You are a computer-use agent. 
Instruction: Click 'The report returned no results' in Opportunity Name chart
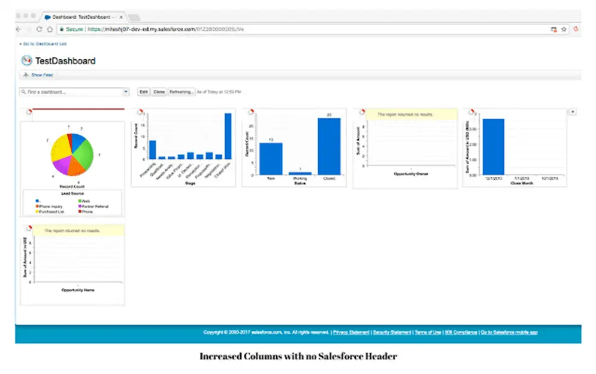pyautogui.click(x=72, y=231)
